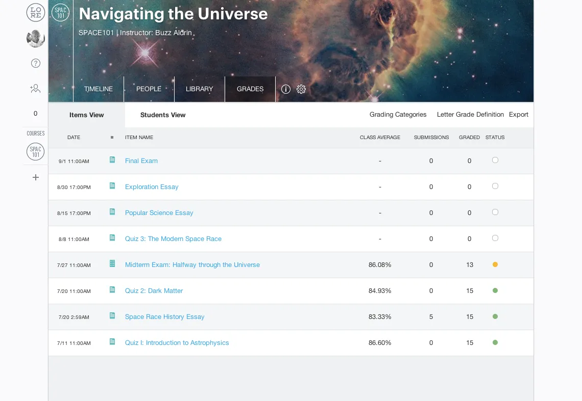The height and width of the screenshot is (401, 582).
Task: Select SPAC 101 course icon under Courses
Action: [x=36, y=151]
